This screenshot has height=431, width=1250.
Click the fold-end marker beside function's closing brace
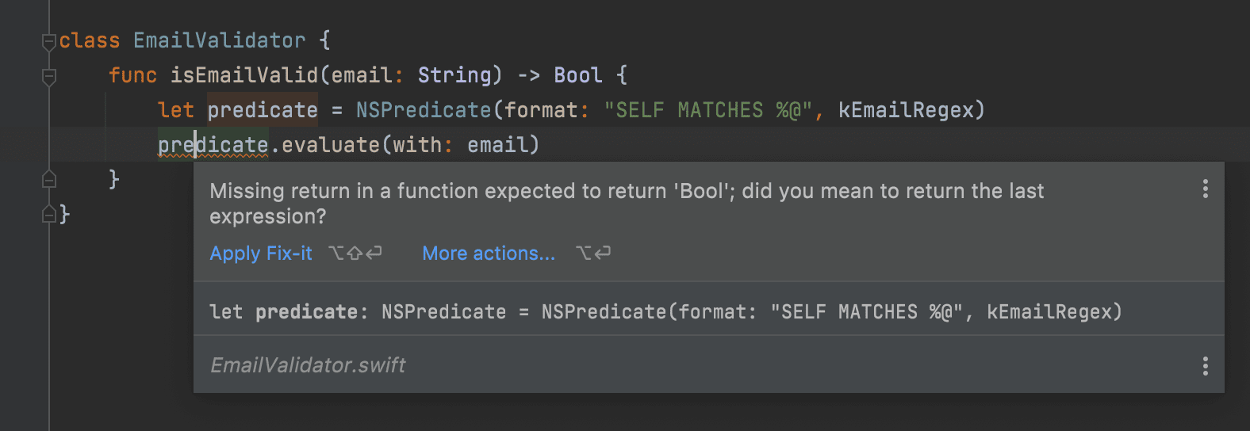click(x=49, y=179)
